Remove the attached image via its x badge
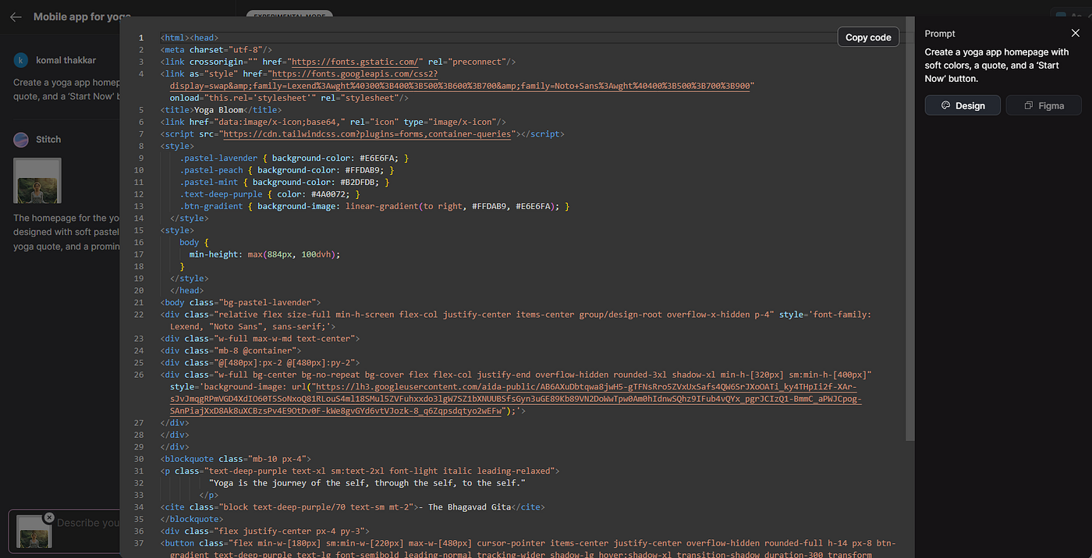This screenshot has width=1092, height=558. pos(49,517)
